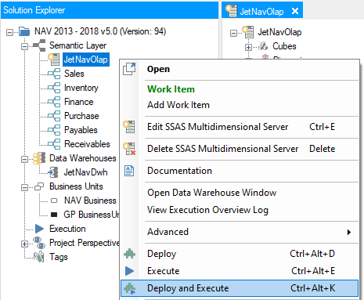Select the Finance tree item
The height and width of the screenshot is (300, 364).
pos(79,102)
